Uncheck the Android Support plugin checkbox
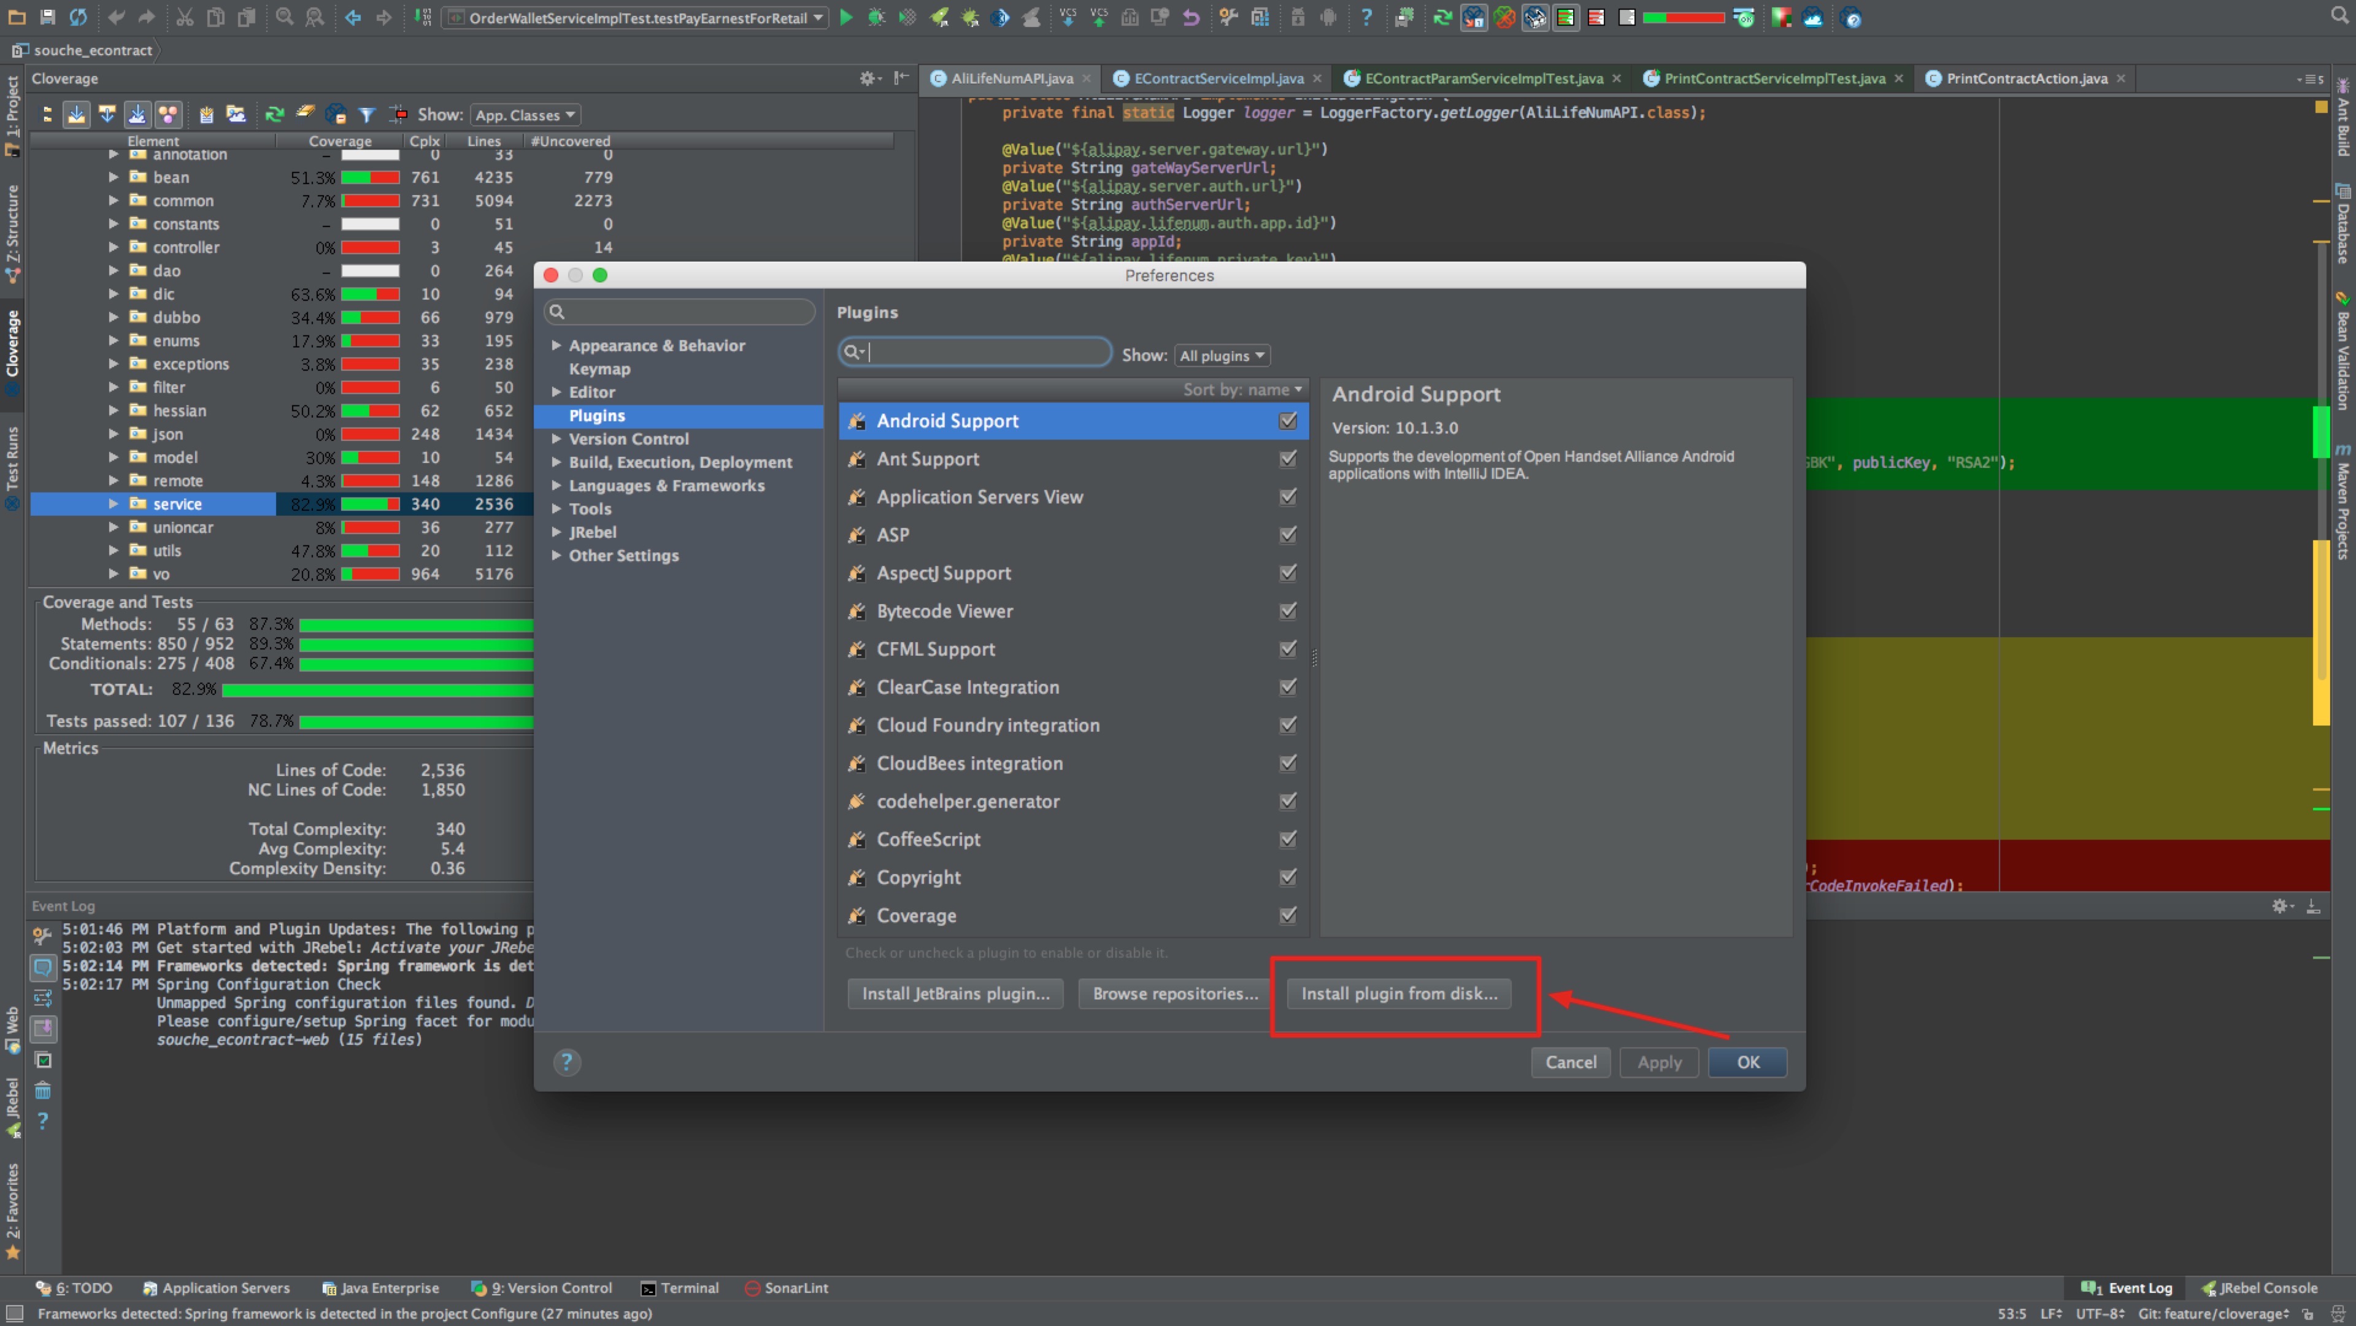Image resolution: width=2356 pixels, height=1326 pixels. 1288,421
